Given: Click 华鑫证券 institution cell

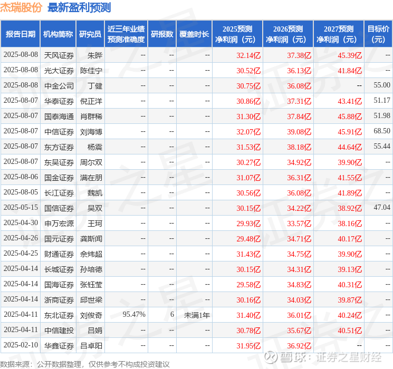Looking at the screenshot, I should 59,346.
